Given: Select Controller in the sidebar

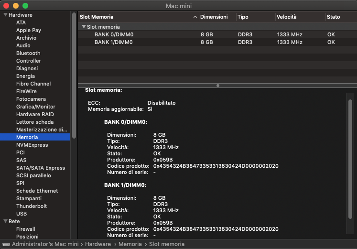Looking at the screenshot, I should (29, 61).
